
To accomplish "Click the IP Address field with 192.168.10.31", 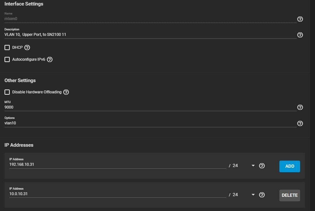I will point(118,164).
